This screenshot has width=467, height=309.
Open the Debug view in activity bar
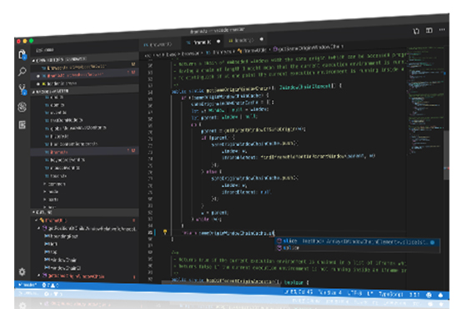(22, 107)
